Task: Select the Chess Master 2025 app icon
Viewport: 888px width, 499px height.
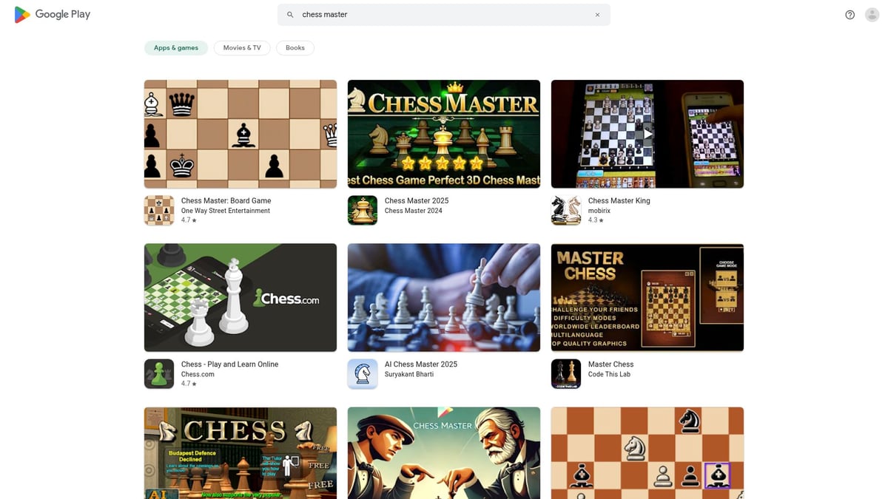Action: pos(362,209)
